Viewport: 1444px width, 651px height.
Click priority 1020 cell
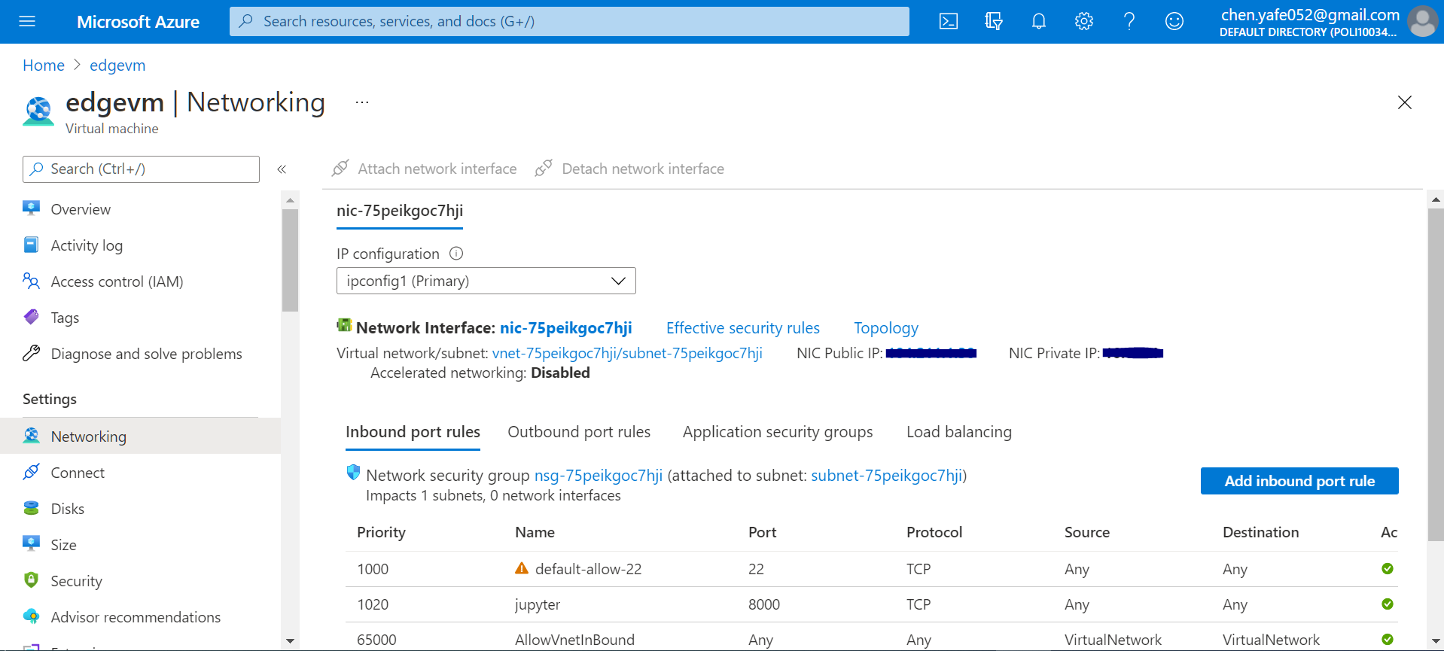[x=373, y=604]
